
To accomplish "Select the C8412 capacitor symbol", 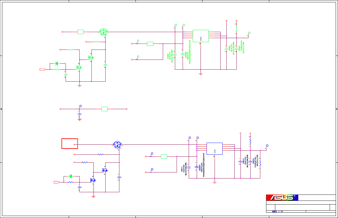I will [x=240, y=161].
